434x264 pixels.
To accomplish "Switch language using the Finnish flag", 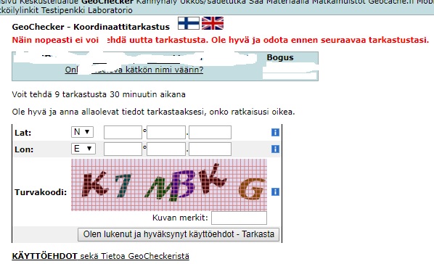I will click(189, 23).
